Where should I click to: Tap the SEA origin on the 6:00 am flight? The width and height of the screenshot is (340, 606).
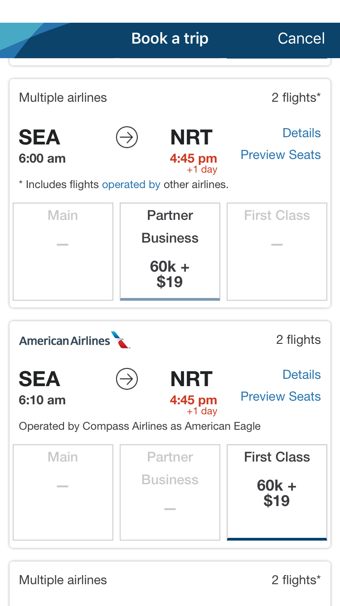[x=39, y=138]
